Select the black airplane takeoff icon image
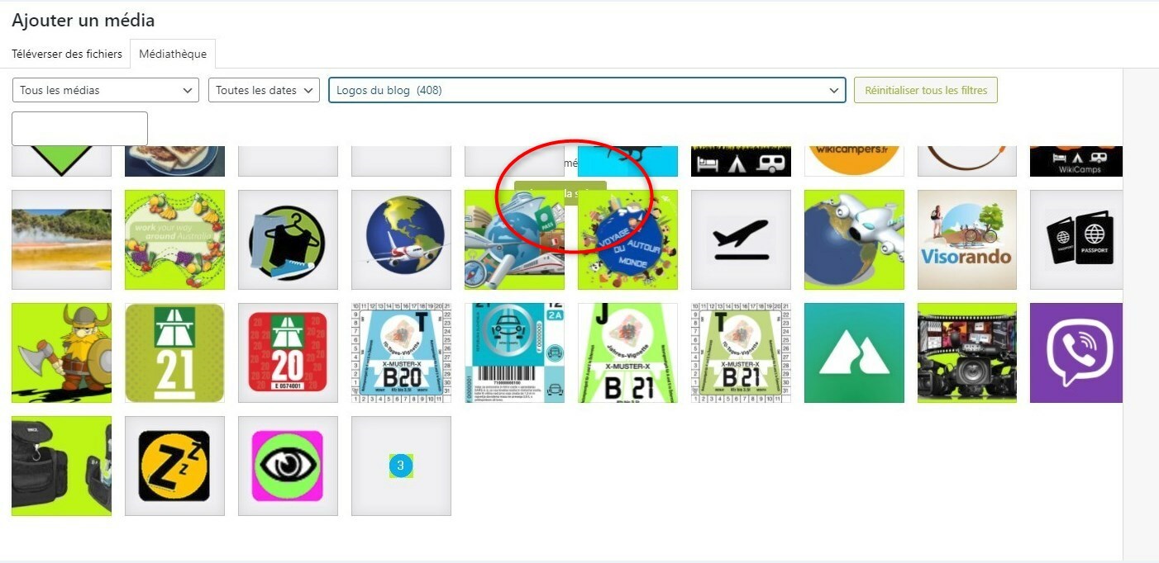The width and height of the screenshot is (1159, 563). coord(741,239)
